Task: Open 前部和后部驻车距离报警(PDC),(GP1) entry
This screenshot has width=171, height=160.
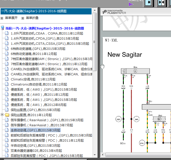Action: pyautogui.click(x=51, y=135)
